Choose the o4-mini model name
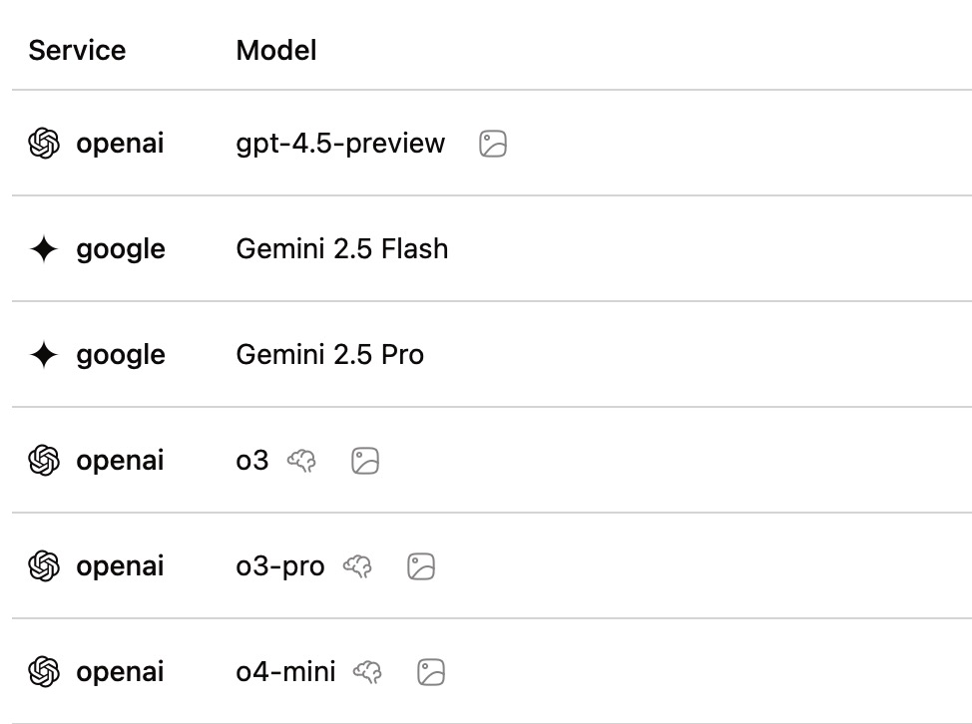 [285, 672]
